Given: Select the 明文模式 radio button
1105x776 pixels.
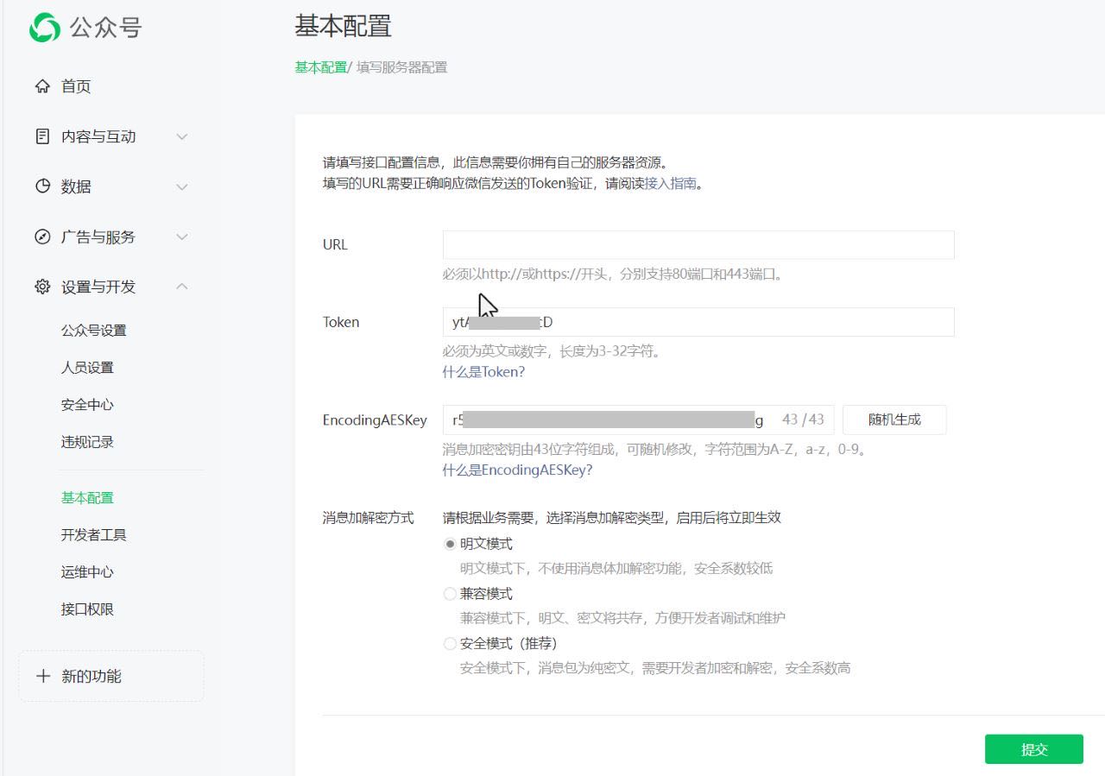Looking at the screenshot, I should 450,544.
